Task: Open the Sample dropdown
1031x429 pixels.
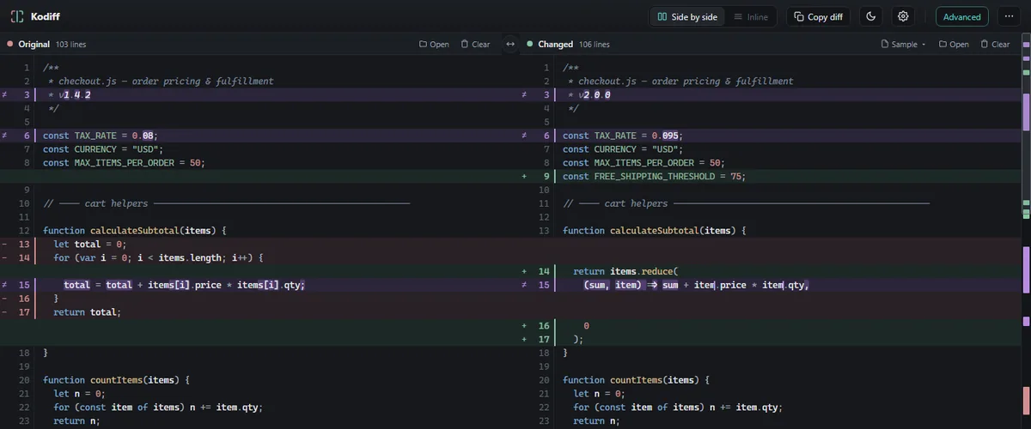Action: point(904,44)
